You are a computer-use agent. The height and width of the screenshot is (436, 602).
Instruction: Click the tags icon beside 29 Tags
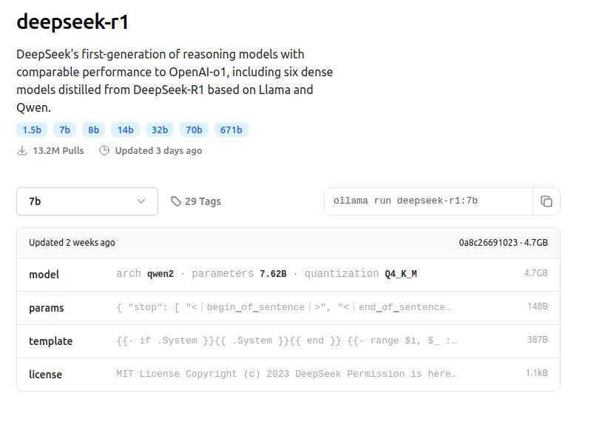(175, 201)
